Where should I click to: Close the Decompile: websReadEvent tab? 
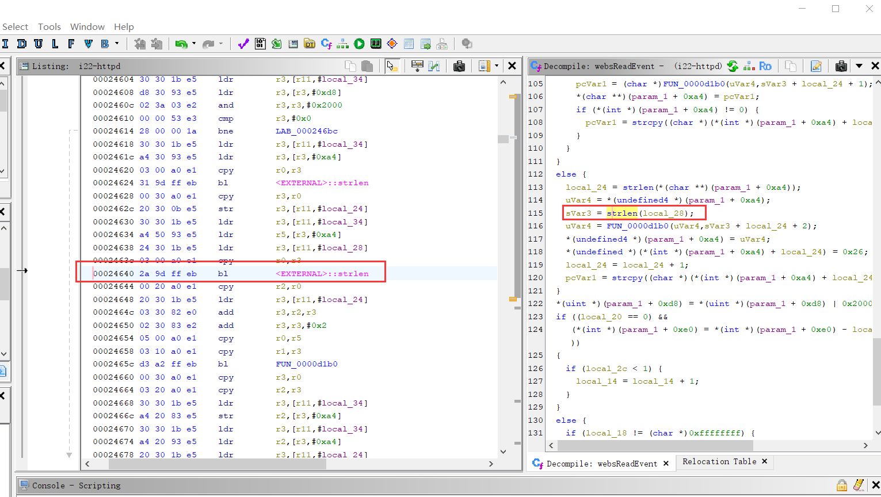click(x=666, y=463)
